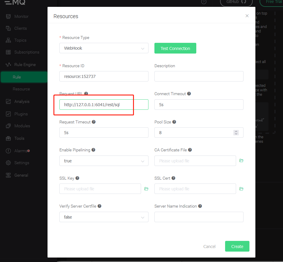Click the Verify Server Certfile help icon
Viewport: 283px width, 262px height.
point(99,206)
